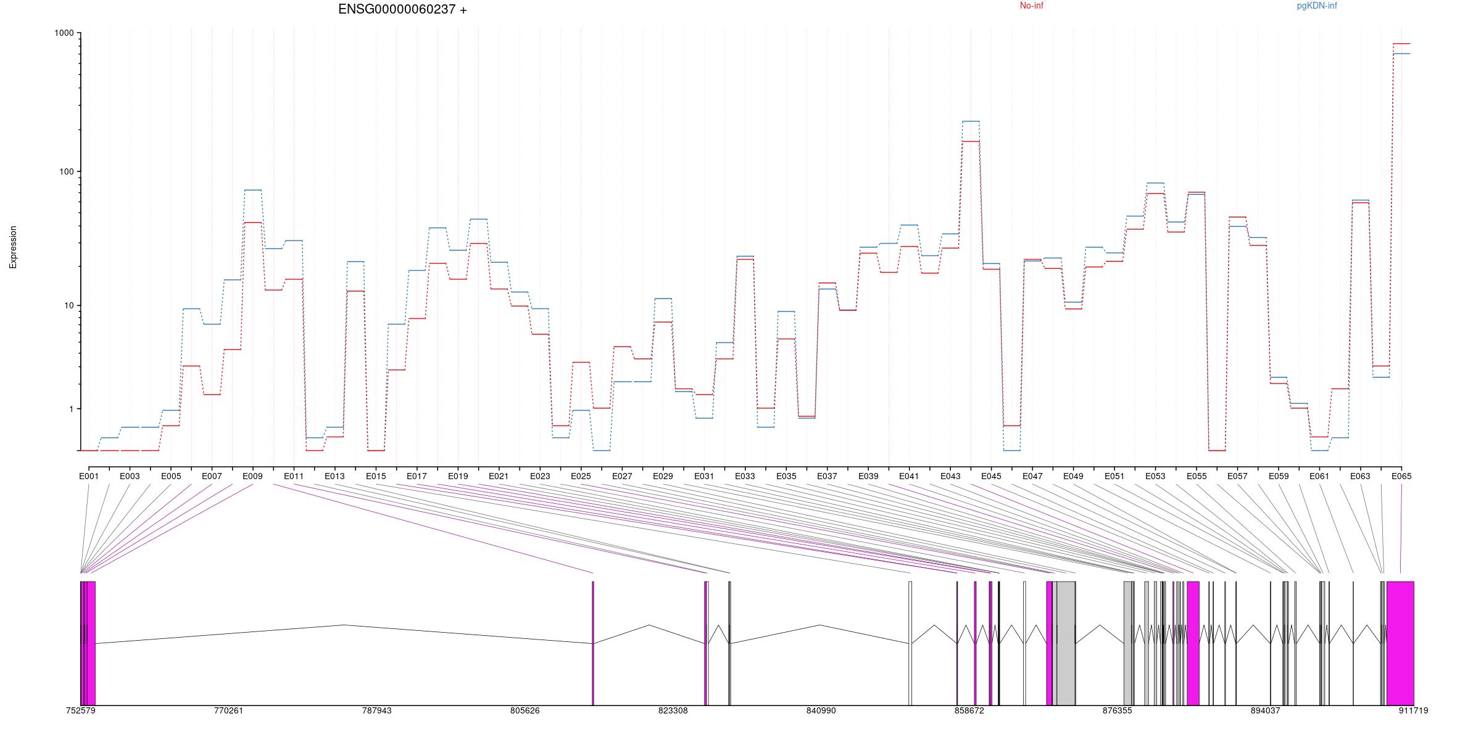This screenshot has height=740, width=1481.
Task: Click exon label E003
Action: (x=130, y=476)
